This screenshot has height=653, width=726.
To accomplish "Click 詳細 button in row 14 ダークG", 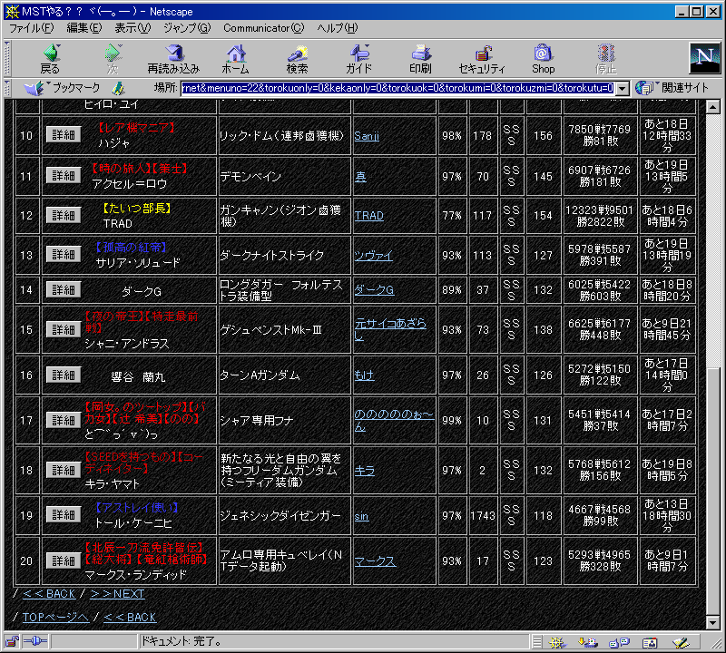I will pos(64,289).
